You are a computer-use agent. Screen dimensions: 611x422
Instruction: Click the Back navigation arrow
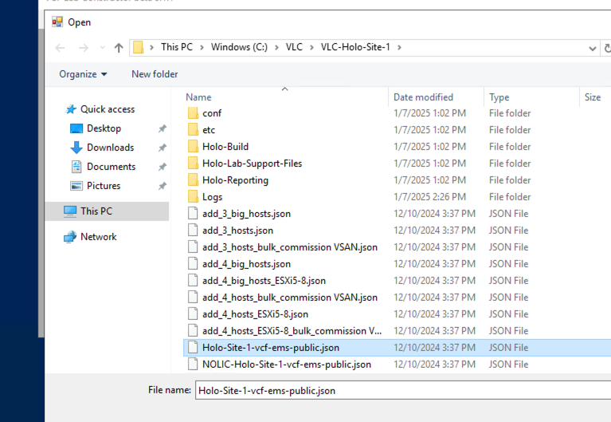click(61, 48)
